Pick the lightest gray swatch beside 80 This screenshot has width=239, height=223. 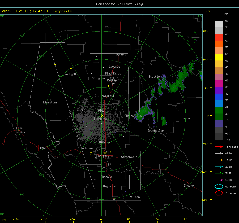(x=219, y=24)
